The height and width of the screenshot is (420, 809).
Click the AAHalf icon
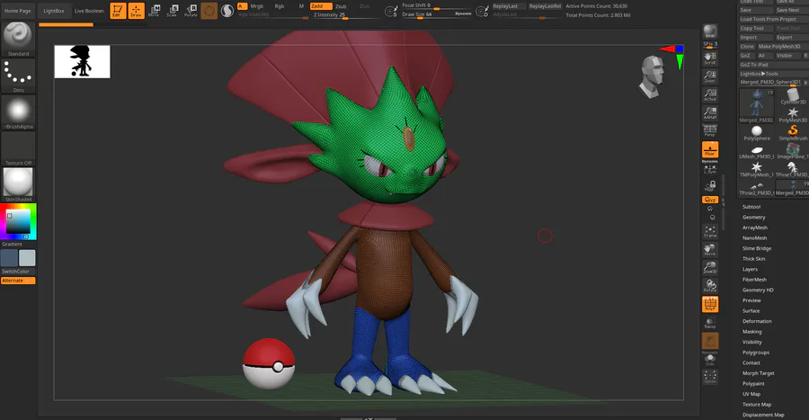point(710,112)
